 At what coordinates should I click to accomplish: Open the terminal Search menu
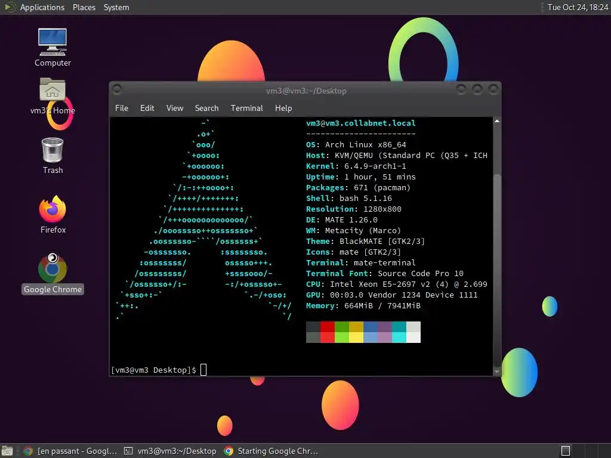(x=206, y=109)
